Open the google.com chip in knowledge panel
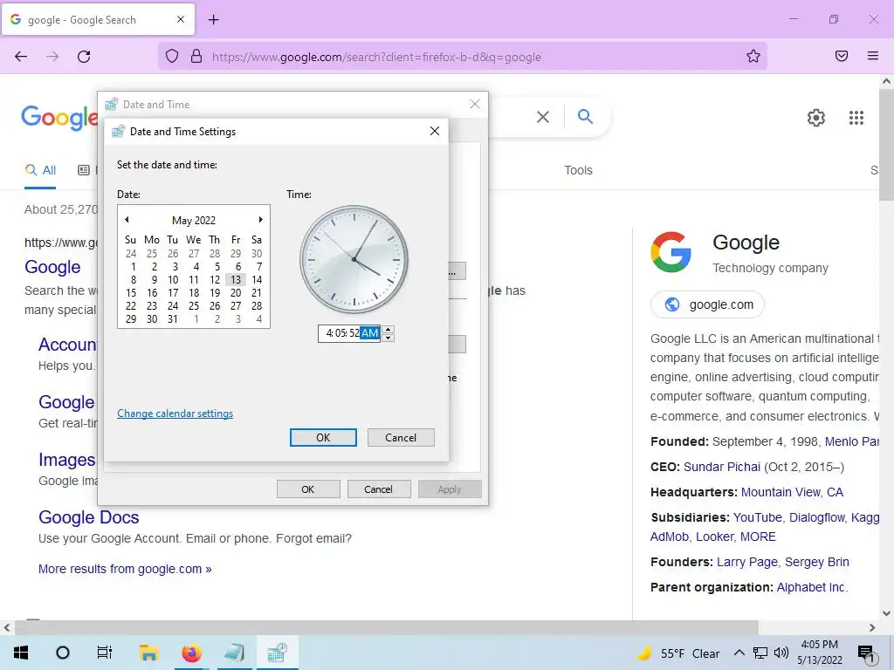894x670 pixels. point(707,304)
